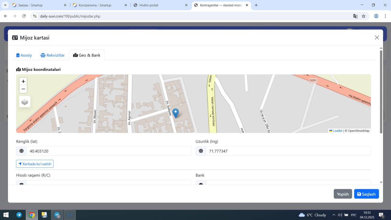Viewport: 391px width, 220px height.
Task: Open the Chrome profile menu
Action: 376,16
